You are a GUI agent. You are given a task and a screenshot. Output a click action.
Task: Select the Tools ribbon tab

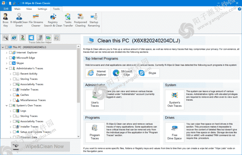click(56, 9)
